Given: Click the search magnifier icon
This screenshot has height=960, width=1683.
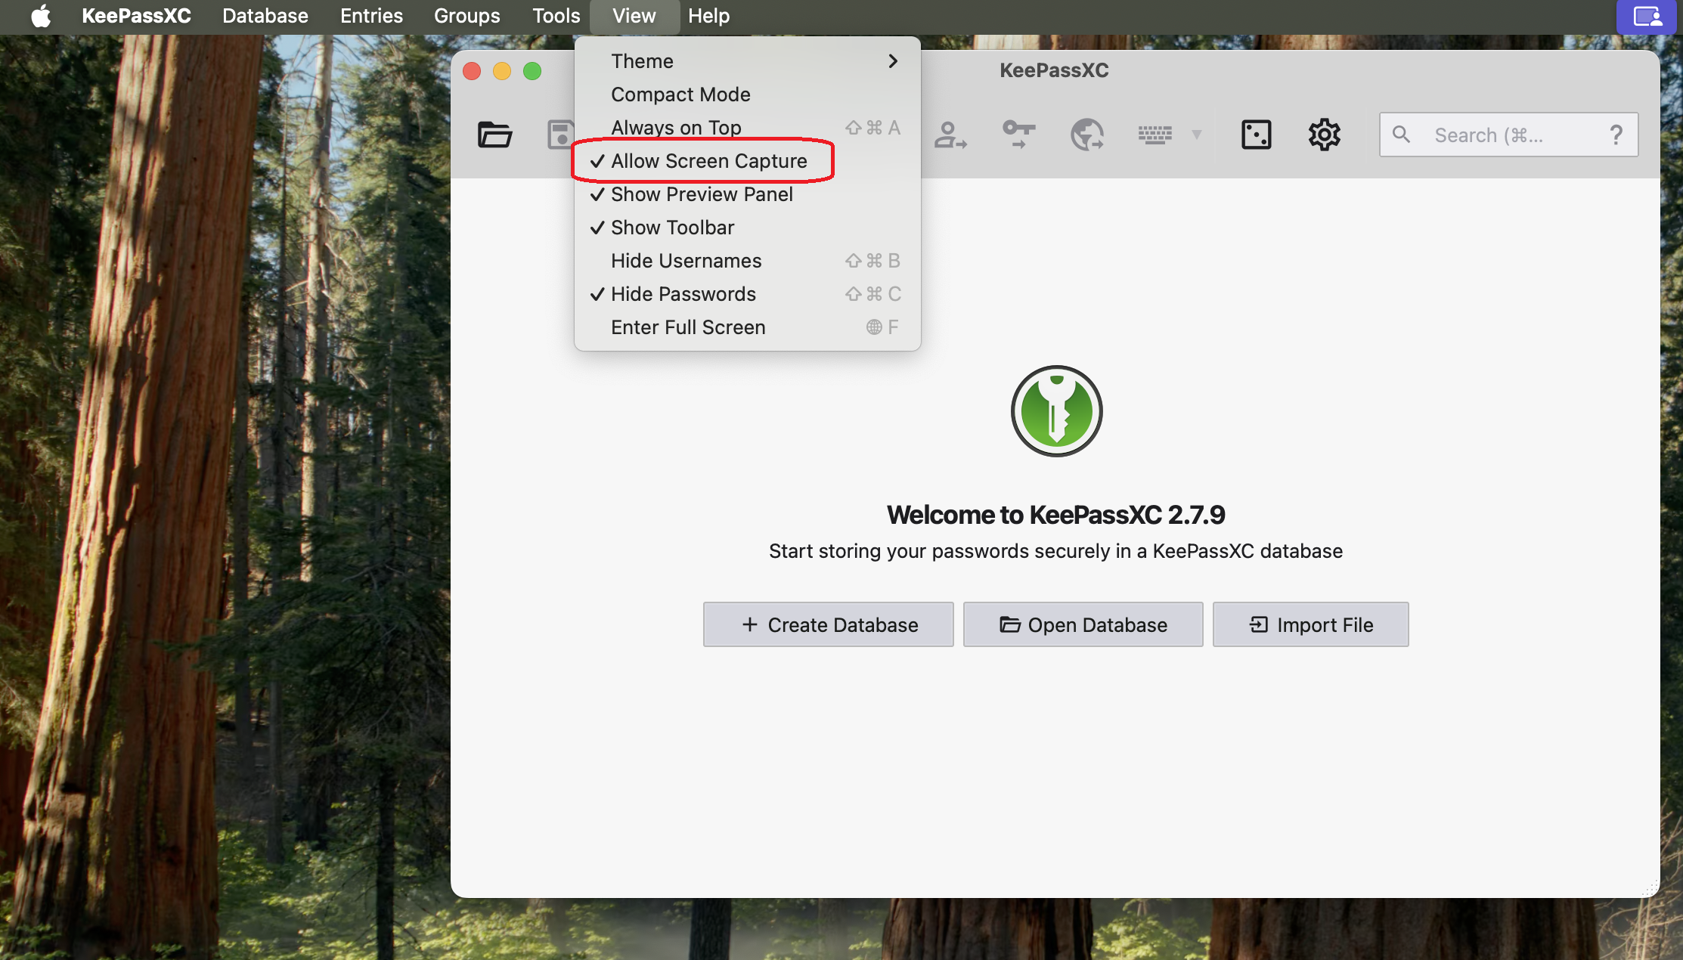Looking at the screenshot, I should coord(1401,135).
